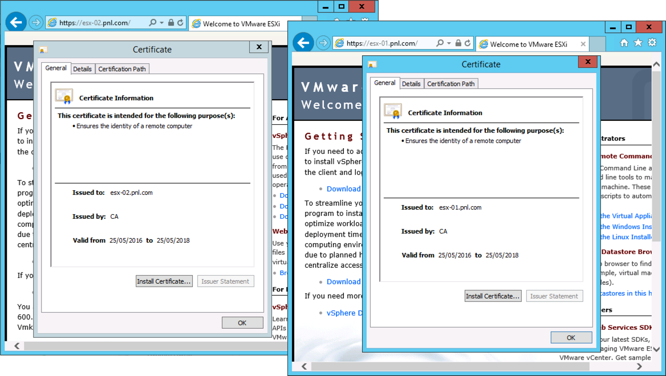Open General tab in esx-02 certificate dialog
Viewport: 666px width, 376px height.
point(56,68)
